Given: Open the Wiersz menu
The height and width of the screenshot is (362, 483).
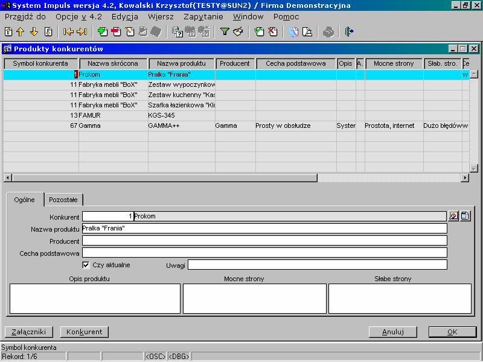Looking at the screenshot, I should [x=161, y=17].
